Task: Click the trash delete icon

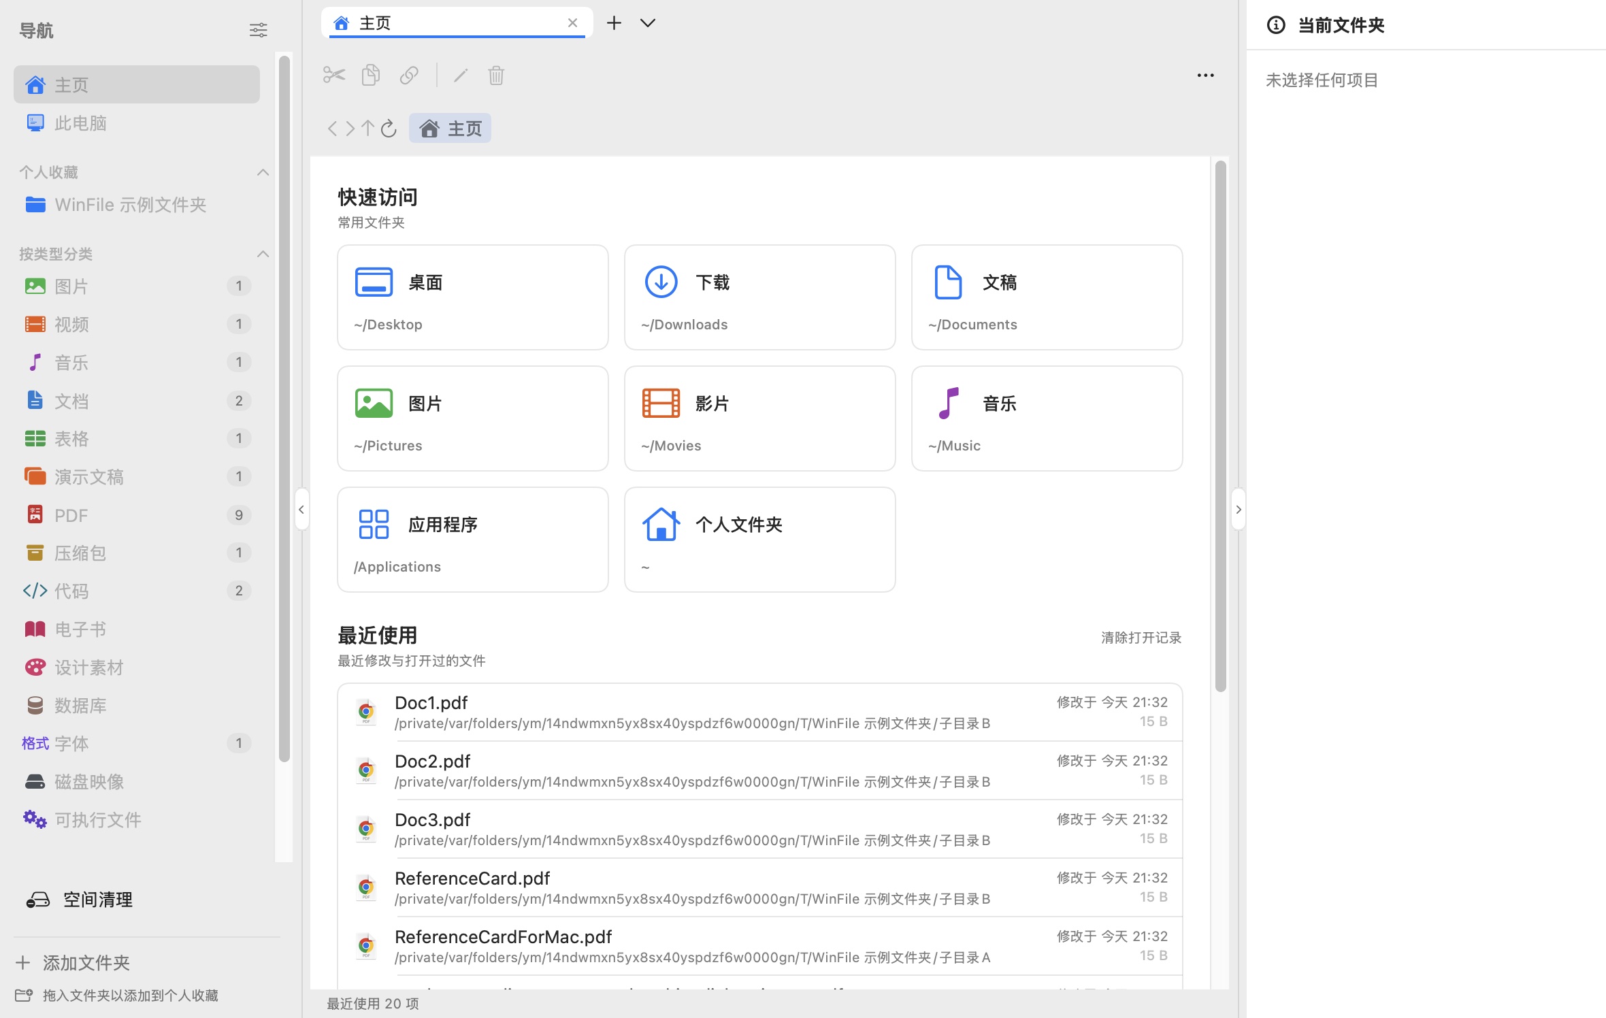Action: (x=496, y=75)
